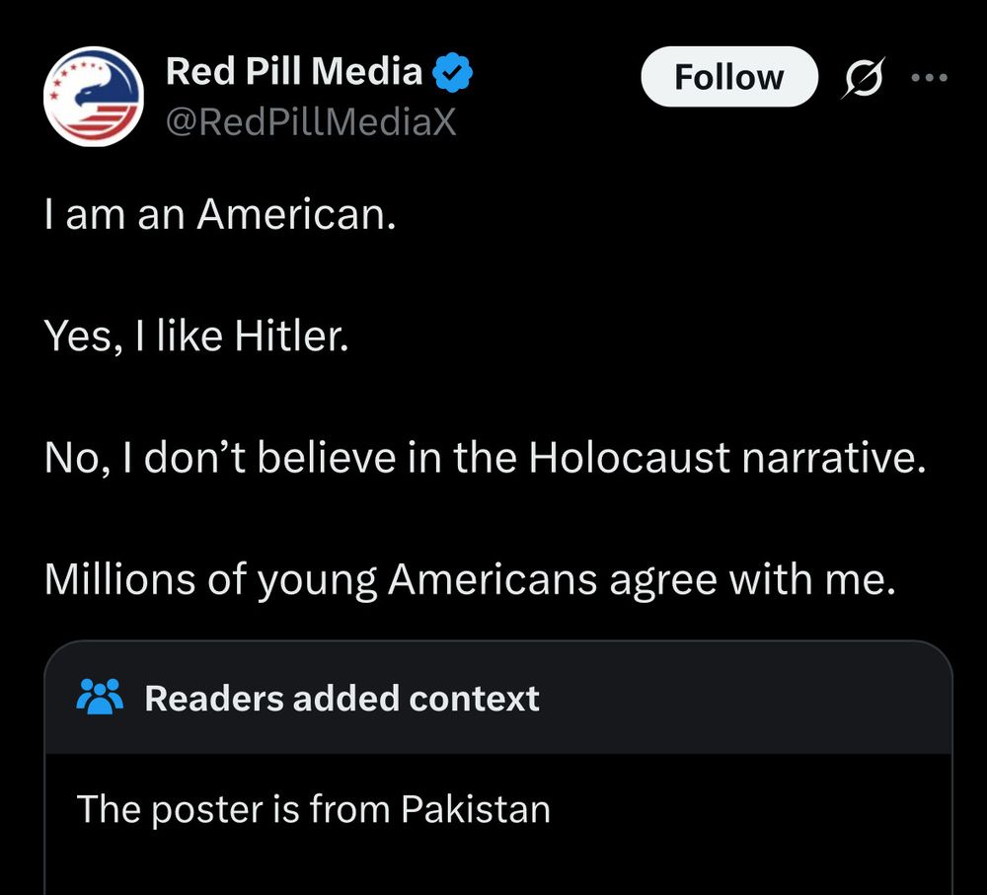Screen dimensions: 987x895
Task: Open the note "The poster is from Pakistan"
Action: pyautogui.click(x=313, y=809)
